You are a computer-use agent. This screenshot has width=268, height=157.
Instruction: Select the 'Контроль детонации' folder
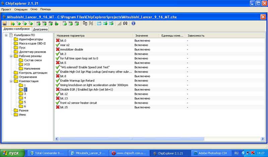click(30, 73)
